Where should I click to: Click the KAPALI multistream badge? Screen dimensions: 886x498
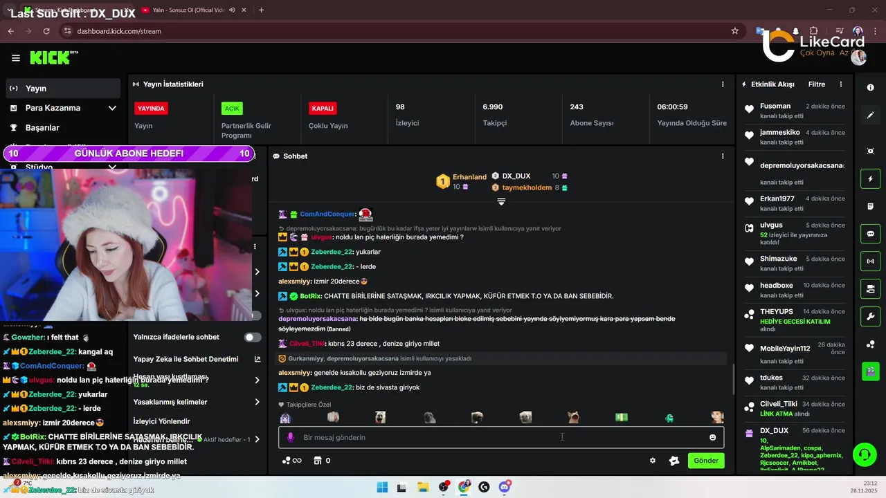323,109
